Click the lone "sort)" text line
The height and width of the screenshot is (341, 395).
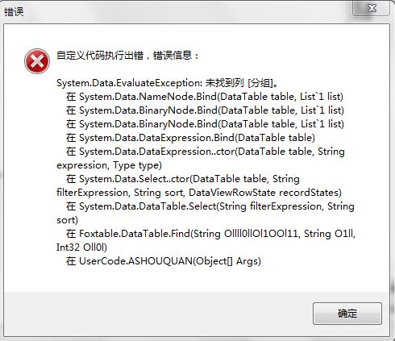click(67, 220)
